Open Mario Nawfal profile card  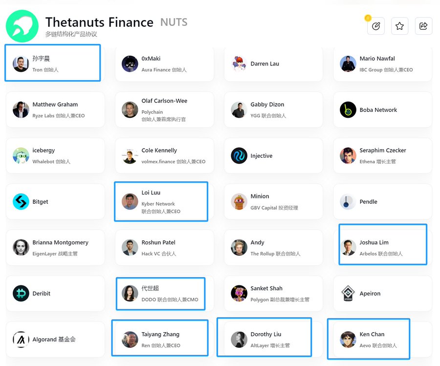[383, 64]
